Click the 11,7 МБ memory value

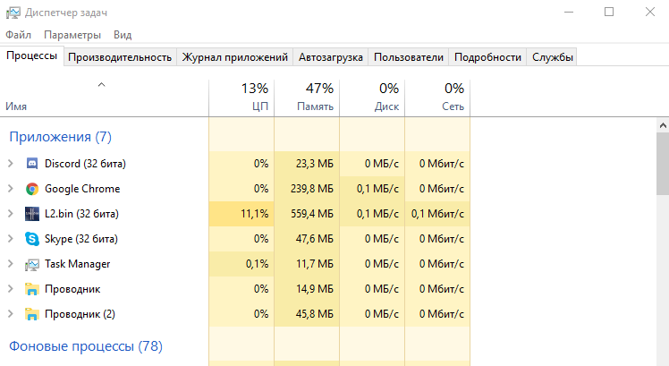[315, 264]
